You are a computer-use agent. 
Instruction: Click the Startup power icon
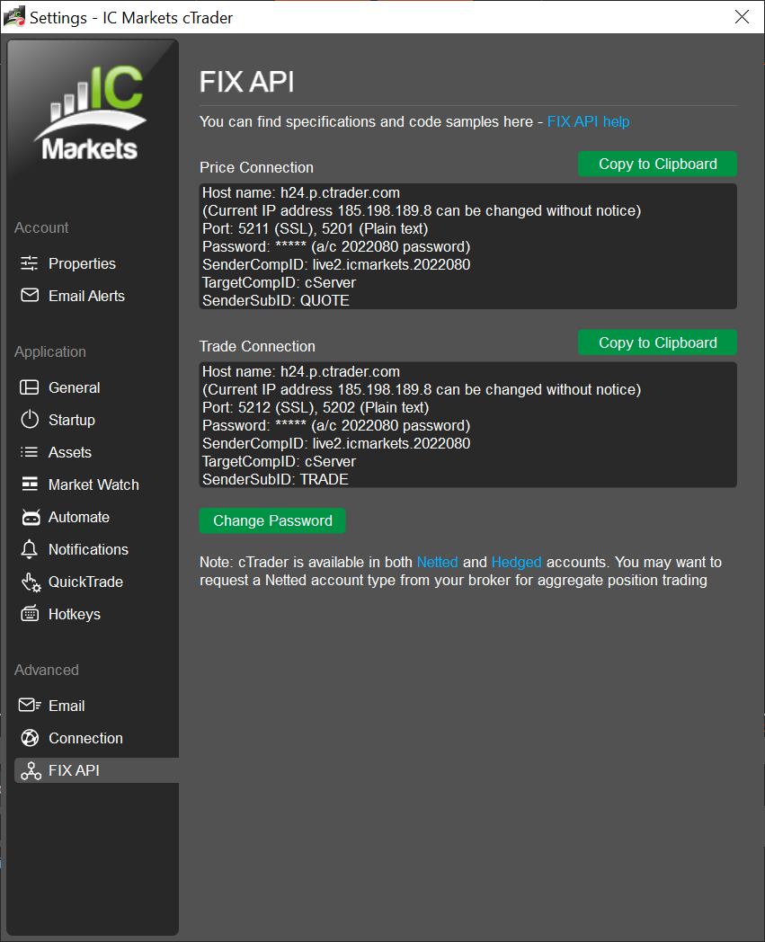(x=30, y=420)
